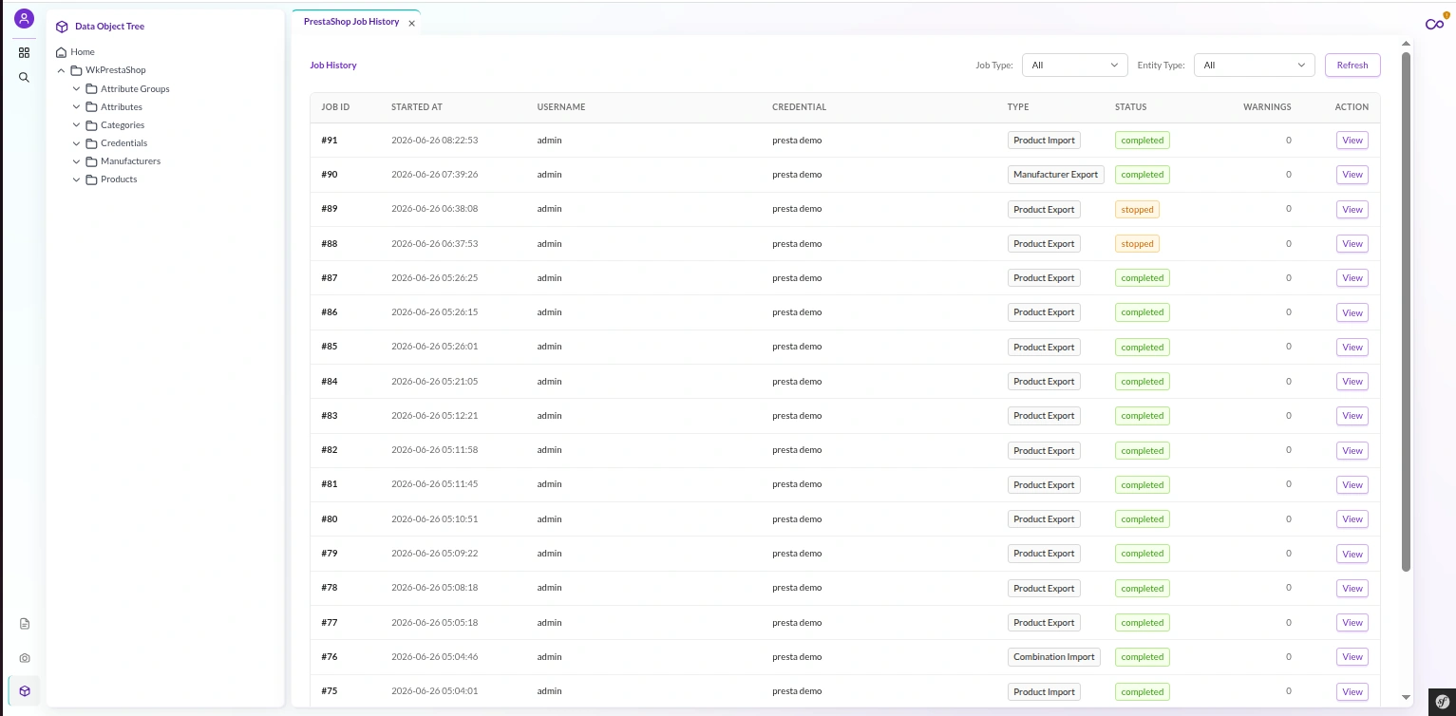Click the Data Object Tree cube icon

[x=62, y=27]
